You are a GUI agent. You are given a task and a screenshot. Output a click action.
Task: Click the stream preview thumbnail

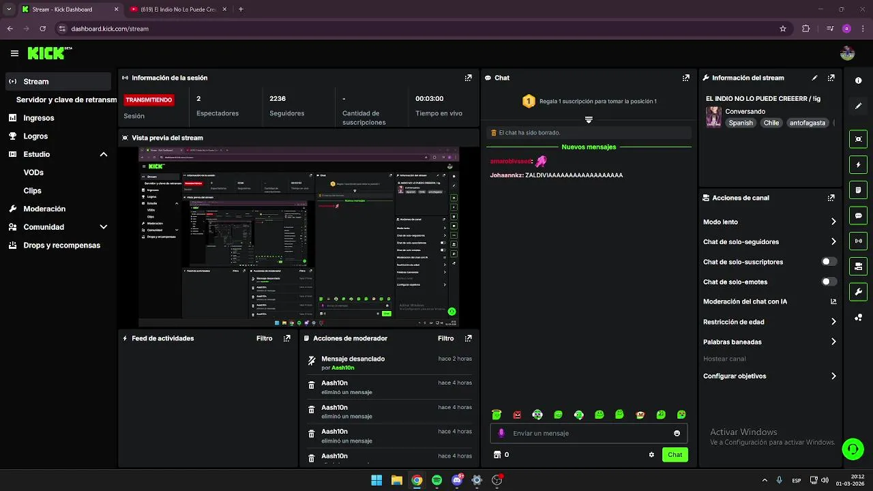coord(299,237)
